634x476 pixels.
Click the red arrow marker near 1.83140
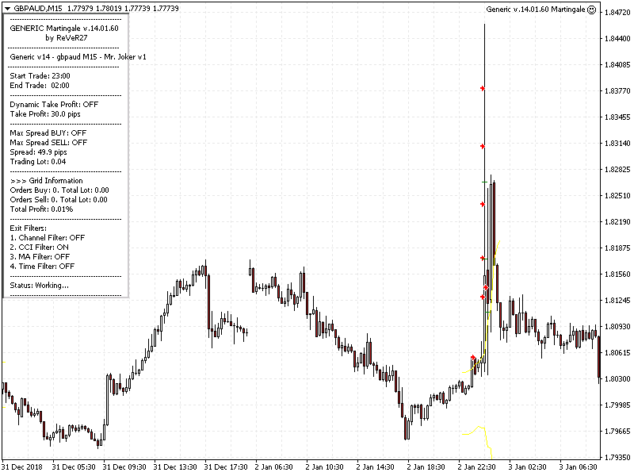click(x=483, y=146)
